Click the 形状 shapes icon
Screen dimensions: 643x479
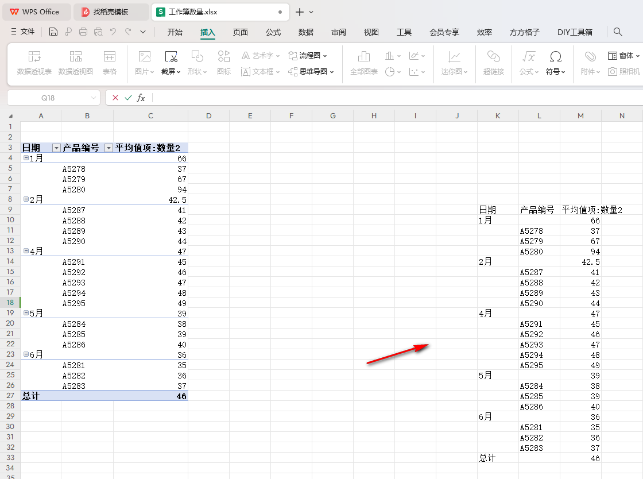(197, 63)
